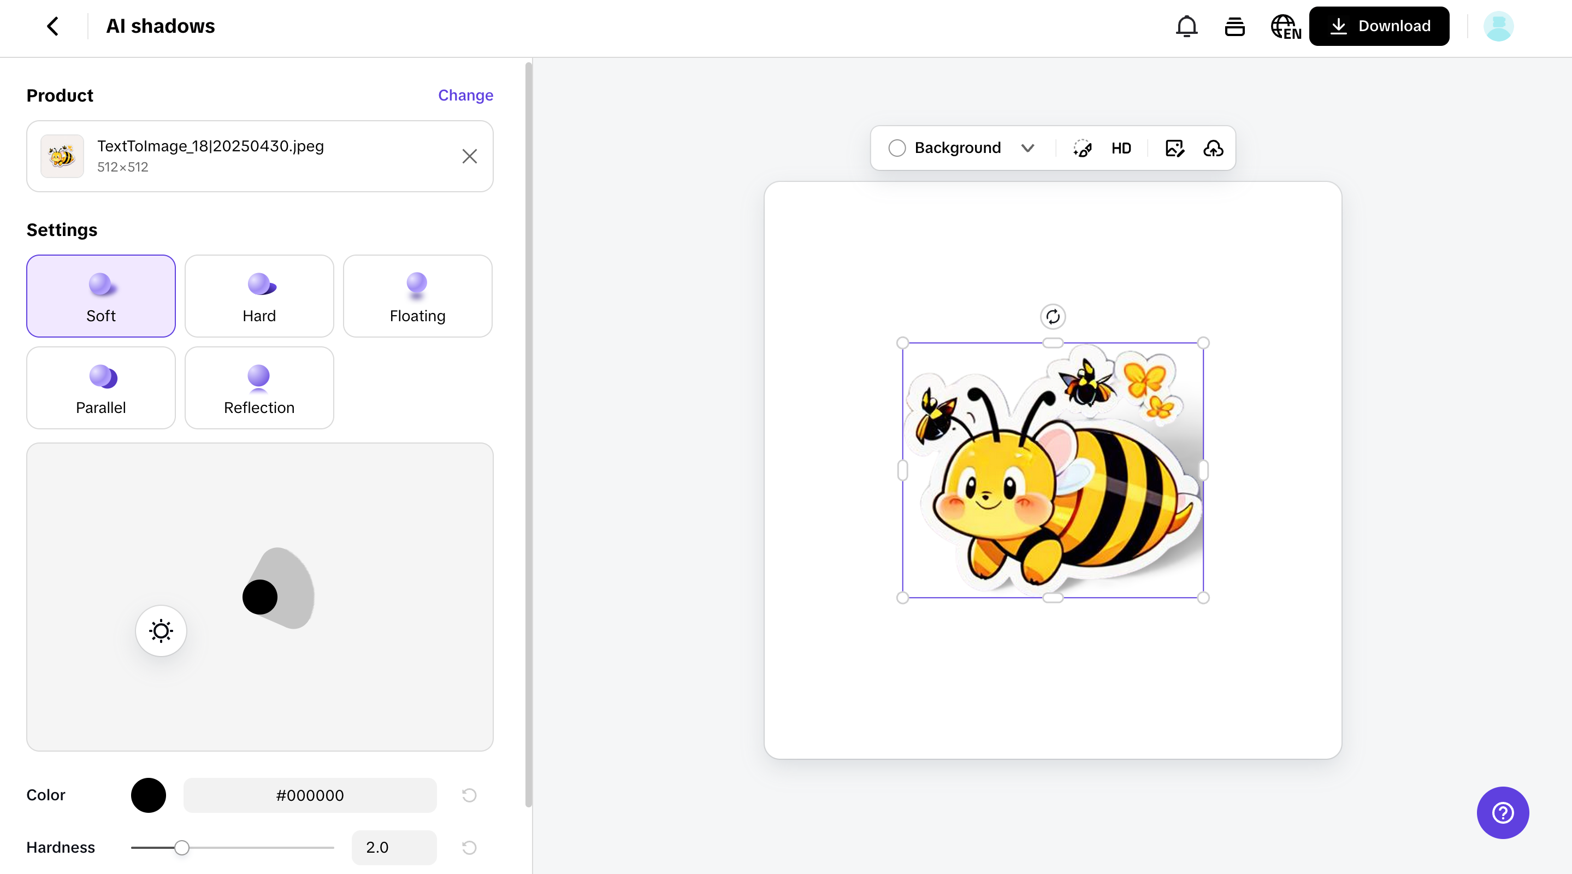The image size is (1572, 874).
Task: Open the credits stack icon
Action: [x=1234, y=26]
